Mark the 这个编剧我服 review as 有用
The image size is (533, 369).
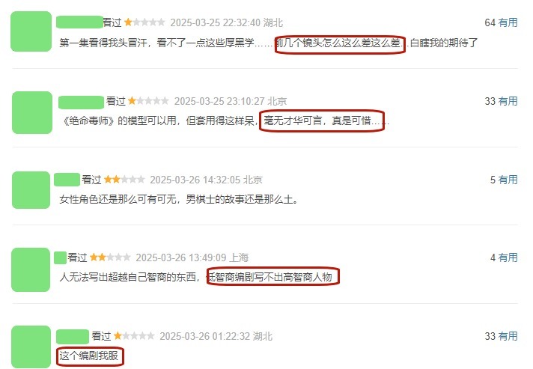click(x=508, y=336)
